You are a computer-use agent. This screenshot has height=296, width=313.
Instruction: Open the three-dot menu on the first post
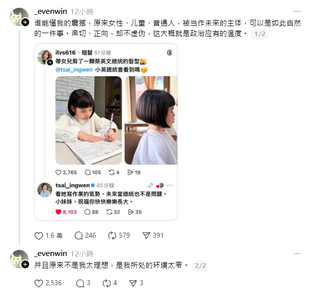[297, 11]
